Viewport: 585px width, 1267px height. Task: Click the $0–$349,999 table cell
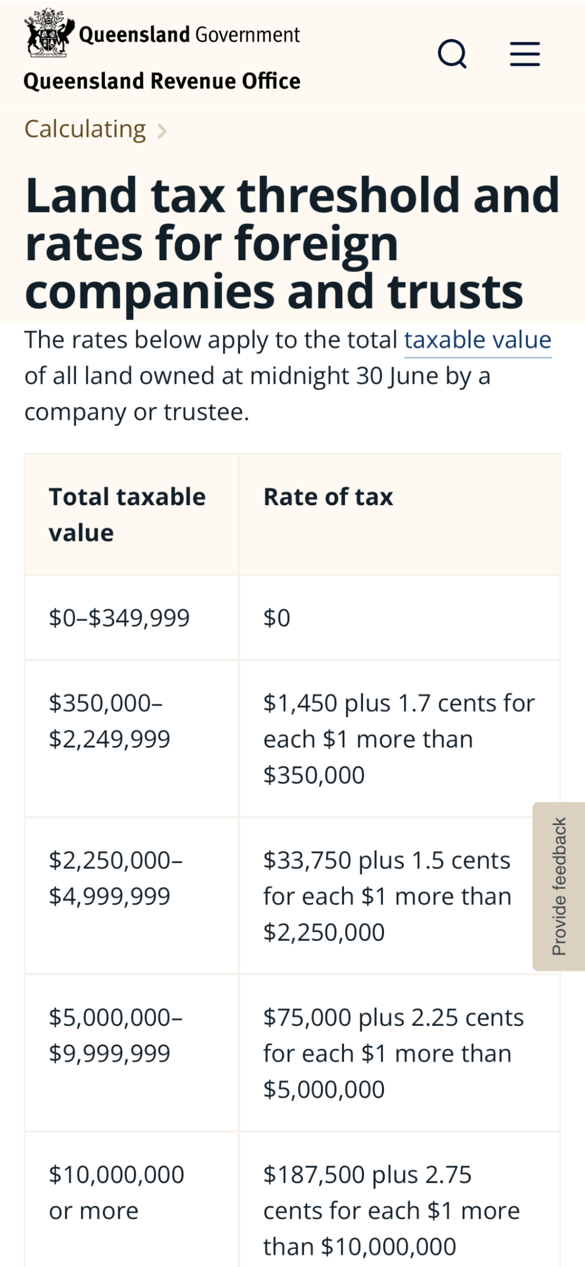point(119,618)
